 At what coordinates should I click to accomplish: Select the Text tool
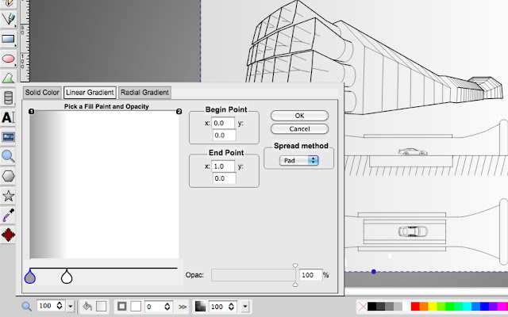pos(8,117)
